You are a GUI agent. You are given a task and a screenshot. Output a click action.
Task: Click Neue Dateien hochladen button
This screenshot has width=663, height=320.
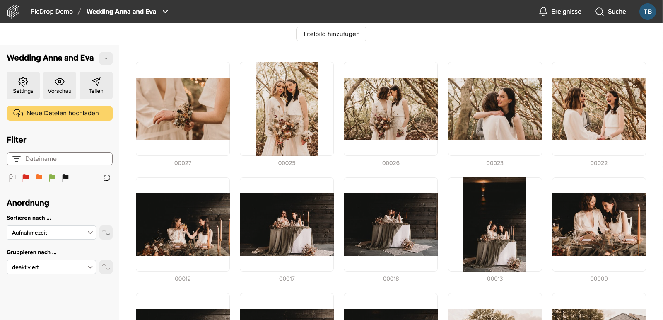(60, 113)
